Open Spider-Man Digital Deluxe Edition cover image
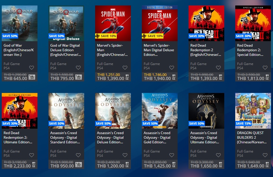This screenshot has height=177, width=273. coord(159,23)
